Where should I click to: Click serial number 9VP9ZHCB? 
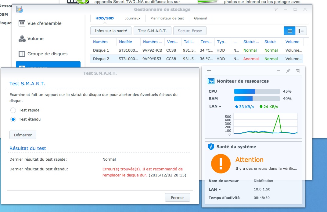click(152, 50)
